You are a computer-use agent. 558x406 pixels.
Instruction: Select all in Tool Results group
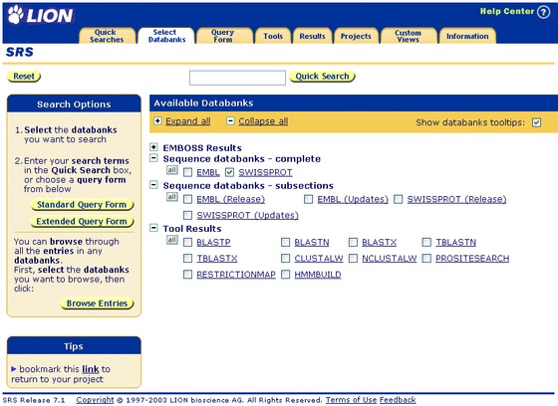point(172,240)
